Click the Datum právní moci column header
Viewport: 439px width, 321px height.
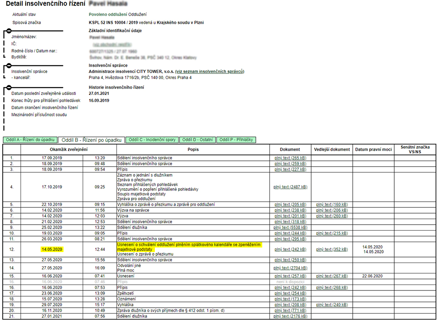[374, 149]
